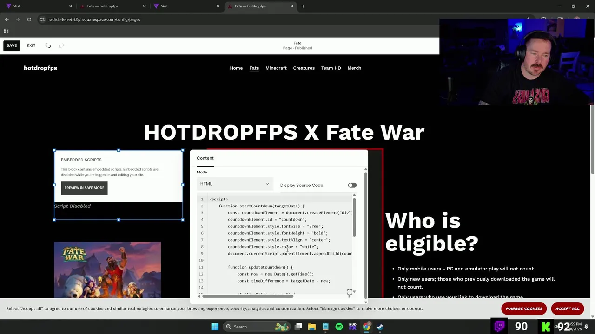The width and height of the screenshot is (595, 334).
Task: Expand code editor with fullscreen icon
Action: point(350,292)
